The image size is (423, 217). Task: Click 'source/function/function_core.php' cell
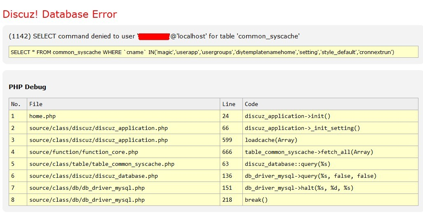click(x=123, y=152)
